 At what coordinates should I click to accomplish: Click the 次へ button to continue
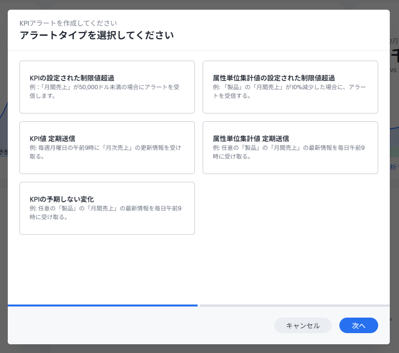tap(358, 325)
